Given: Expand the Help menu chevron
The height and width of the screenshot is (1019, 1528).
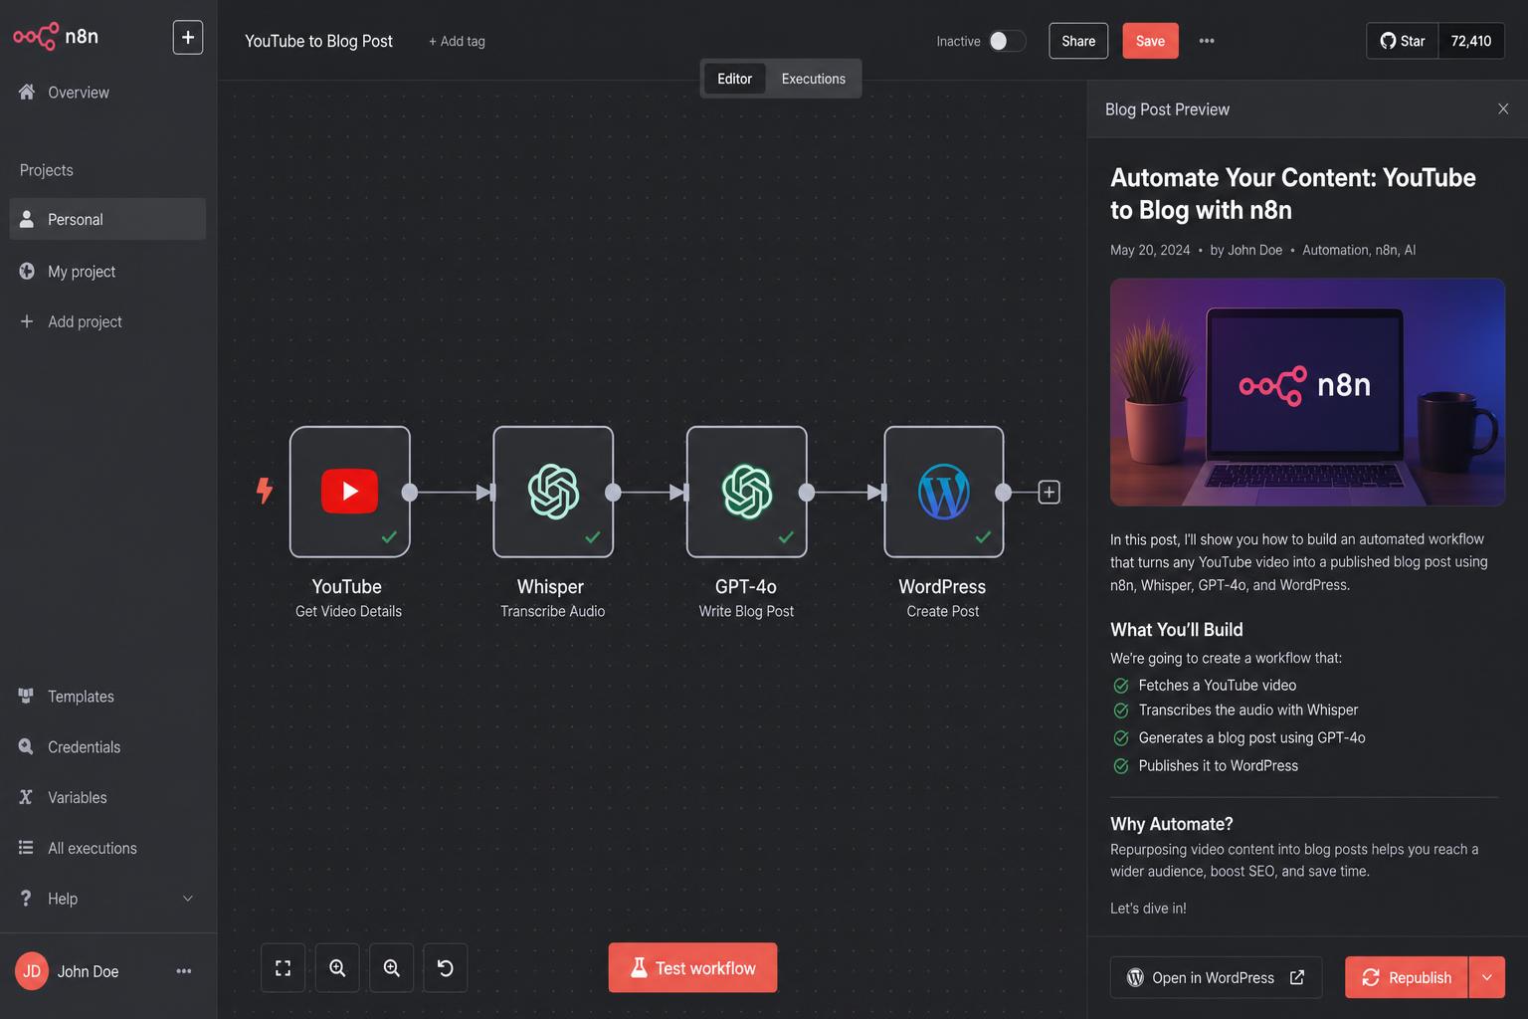Looking at the screenshot, I should (188, 899).
